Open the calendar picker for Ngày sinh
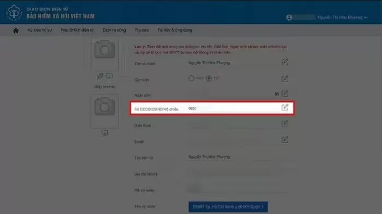The width and height of the screenshot is (382, 214). click(x=277, y=94)
